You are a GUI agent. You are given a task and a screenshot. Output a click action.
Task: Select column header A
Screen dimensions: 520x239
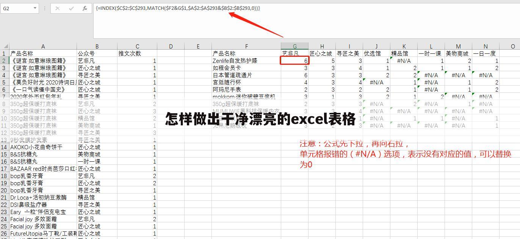tap(43, 46)
